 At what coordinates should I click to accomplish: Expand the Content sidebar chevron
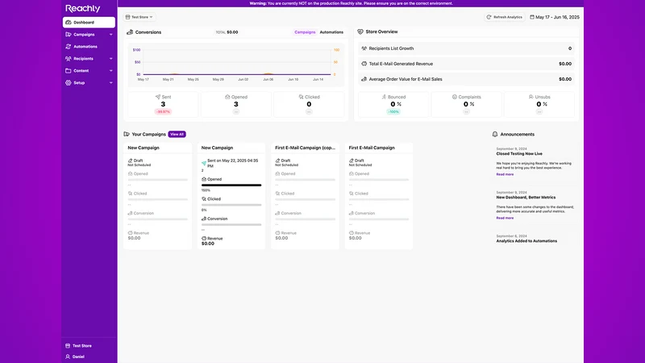click(x=111, y=71)
